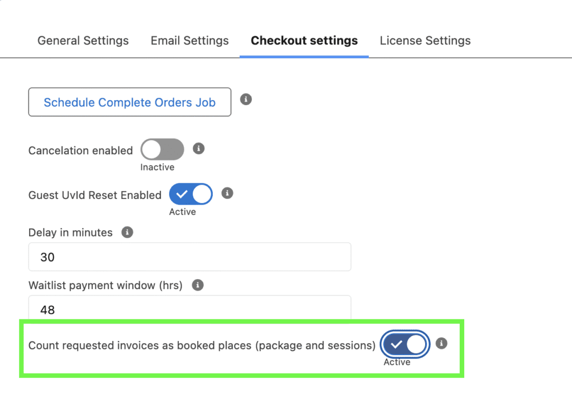Click the Waitlist payment window hours field
Viewport: 572px width, 397px height.
pyautogui.click(x=190, y=309)
